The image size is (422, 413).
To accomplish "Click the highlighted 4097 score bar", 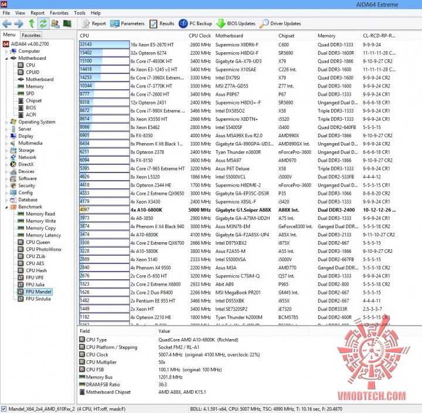I will [x=104, y=209].
